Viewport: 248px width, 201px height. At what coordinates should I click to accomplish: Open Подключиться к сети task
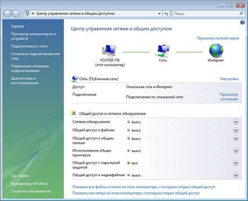pos(29,46)
